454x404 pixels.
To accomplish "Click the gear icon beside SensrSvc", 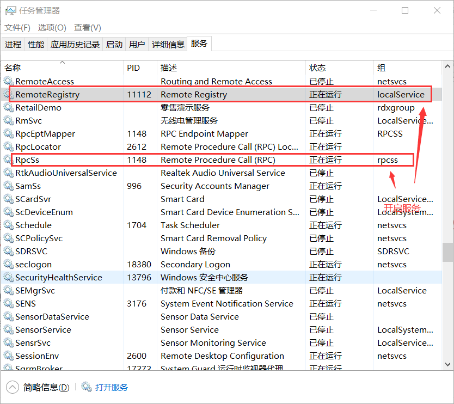I will click(9, 342).
